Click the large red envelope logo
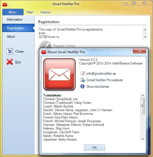Image resolution: width=153 pixels, height=157 pixels. pos(59,74)
